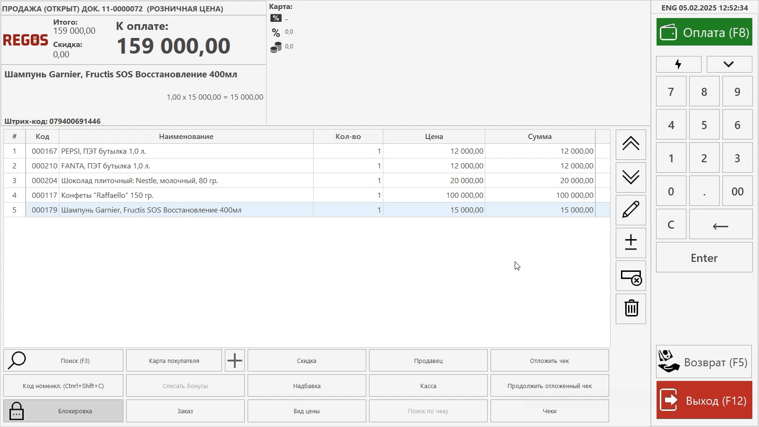Tap keypad digit 7
Viewport: 759px width, 427px height.
(671, 92)
